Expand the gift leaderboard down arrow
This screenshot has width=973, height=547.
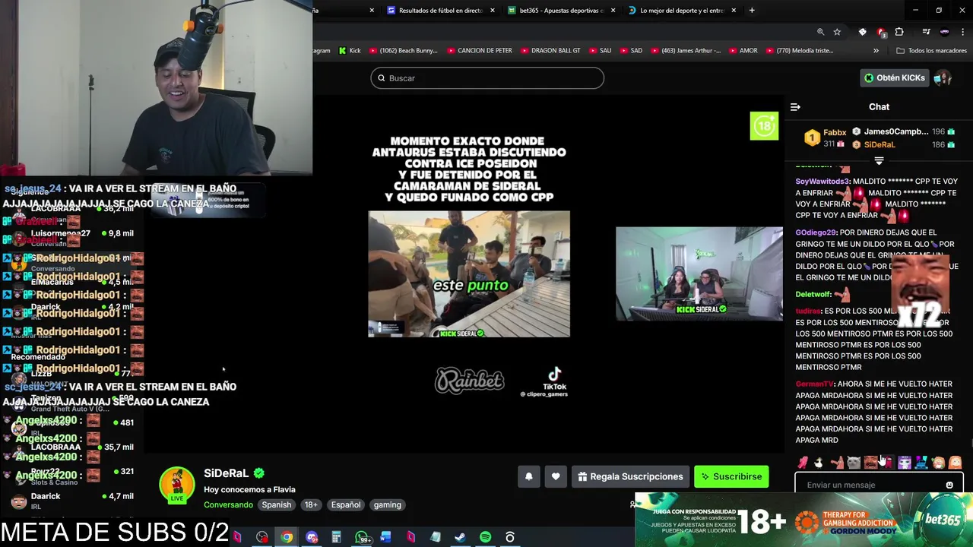879,161
